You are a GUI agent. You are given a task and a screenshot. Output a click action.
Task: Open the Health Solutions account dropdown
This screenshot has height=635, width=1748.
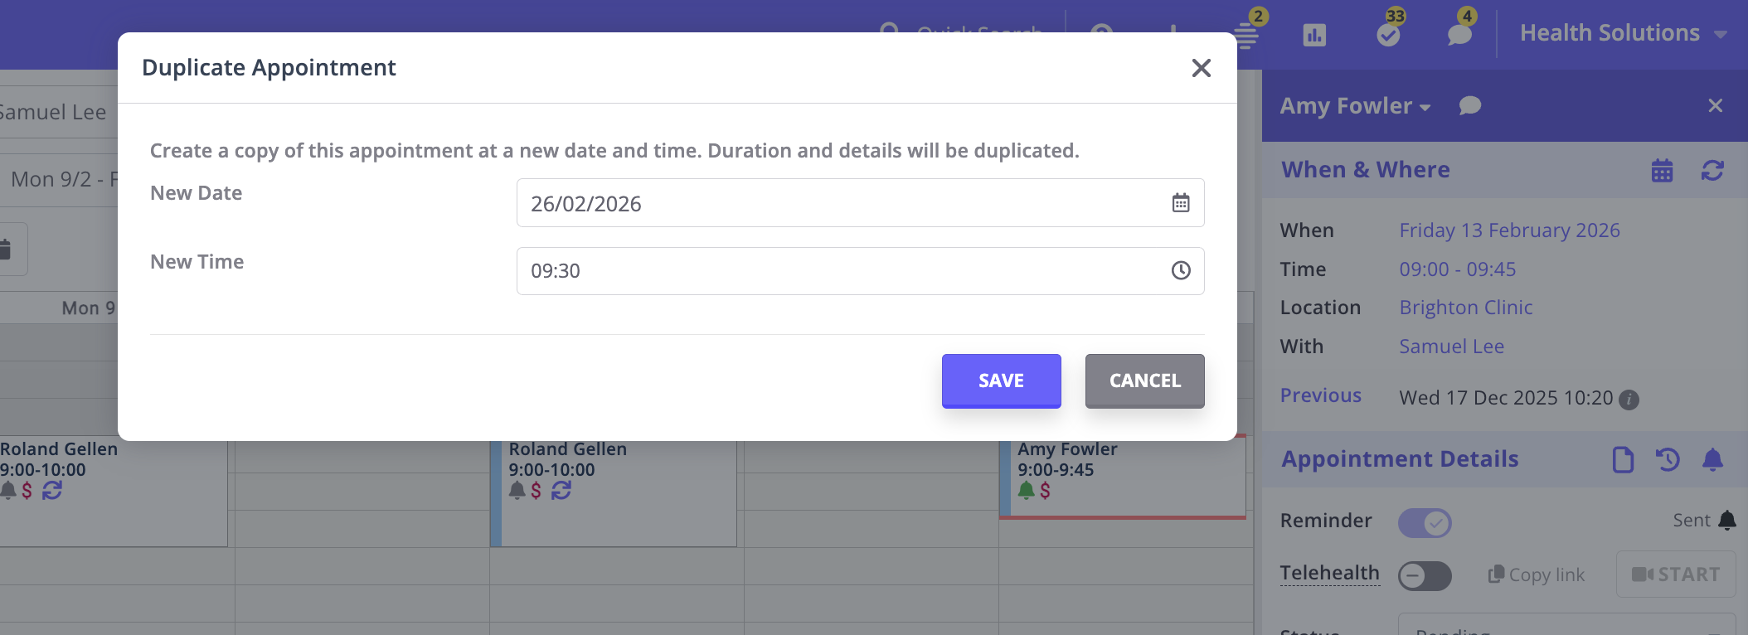[1623, 33]
